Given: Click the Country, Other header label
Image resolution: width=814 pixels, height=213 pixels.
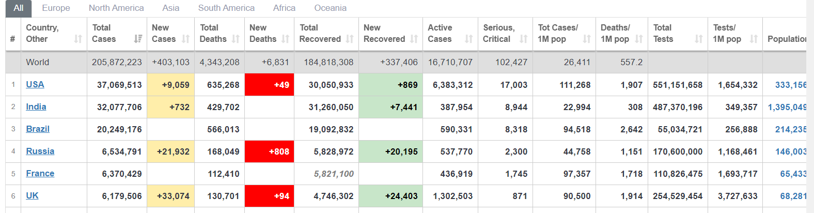Looking at the screenshot, I should click(42, 33).
